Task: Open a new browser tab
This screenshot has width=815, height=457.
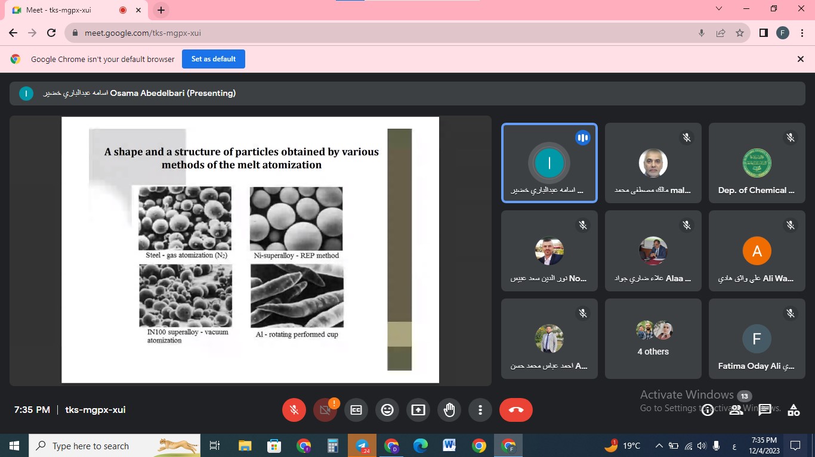Action: coord(161,10)
